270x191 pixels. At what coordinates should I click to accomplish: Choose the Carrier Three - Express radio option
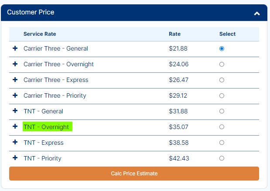(222, 80)
